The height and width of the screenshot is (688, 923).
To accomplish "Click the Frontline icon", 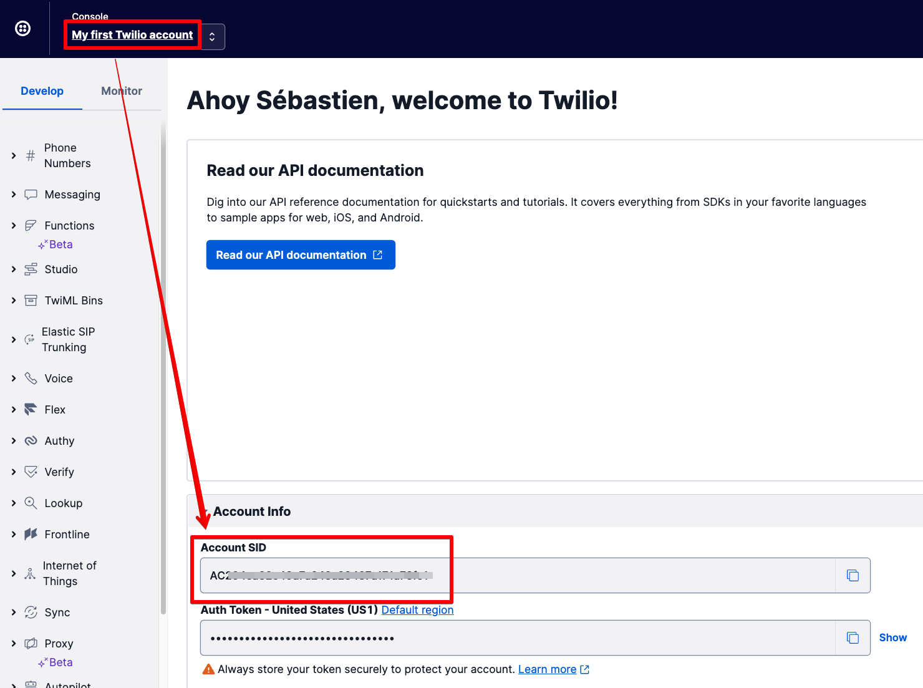I will (x=31, y=535).
